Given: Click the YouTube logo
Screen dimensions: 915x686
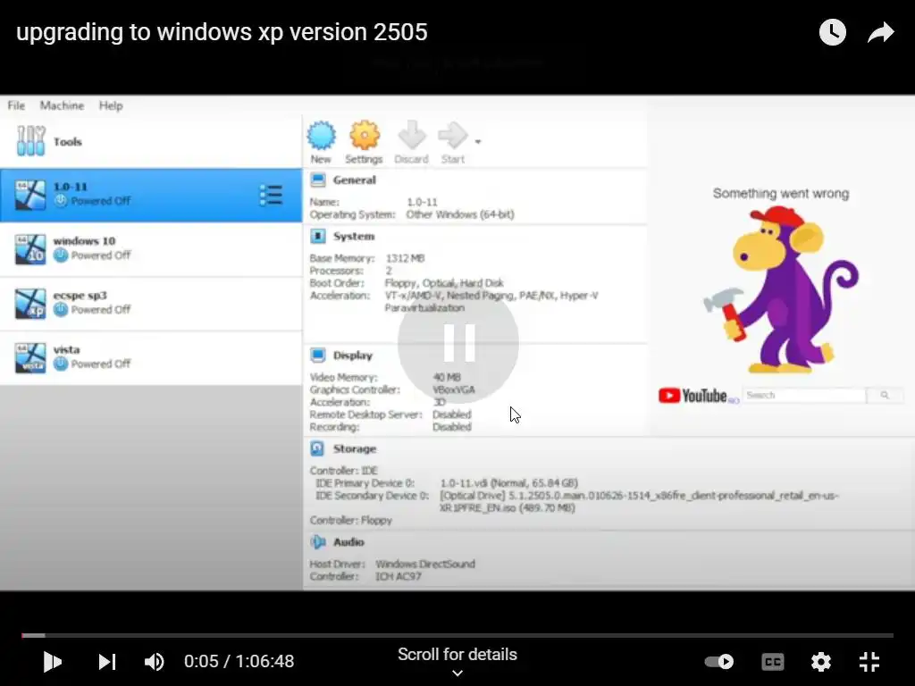Looking at the screenshot, I should pos(693,396).
